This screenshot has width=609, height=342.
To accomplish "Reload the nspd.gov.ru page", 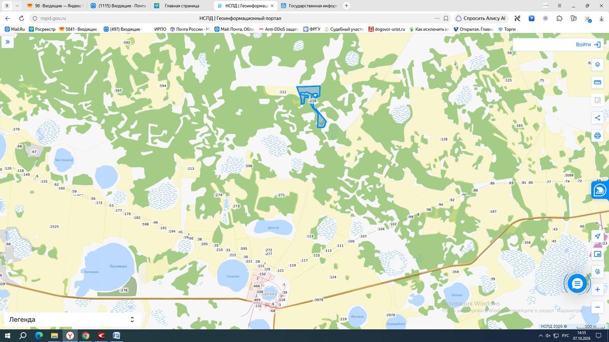I will [x=20, y=18].
